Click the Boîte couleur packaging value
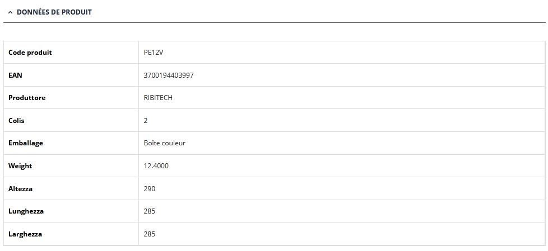548x251 pixels. tap(165, 143)
